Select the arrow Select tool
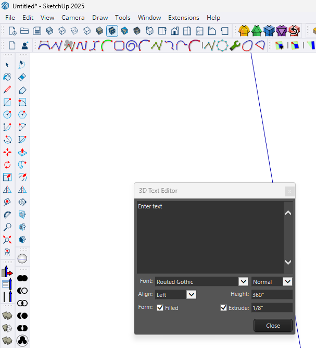Viewport: 316px width, 348px height. tap(7, 65)
